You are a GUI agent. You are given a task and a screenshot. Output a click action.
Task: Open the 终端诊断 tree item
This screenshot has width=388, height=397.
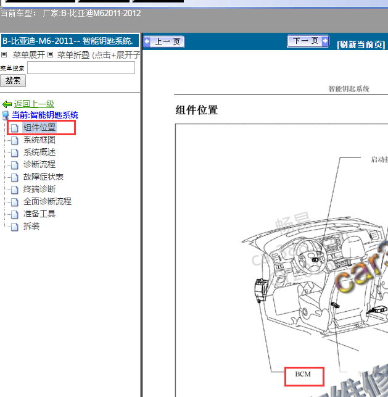pyautogui.click(x=39, y=189)
